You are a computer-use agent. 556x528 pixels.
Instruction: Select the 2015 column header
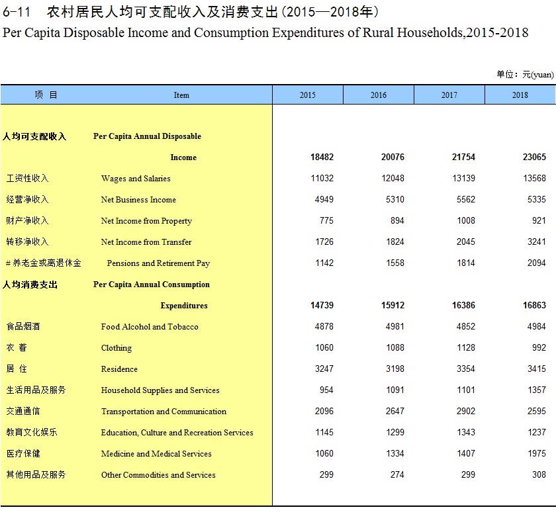[x=307, y=95]
